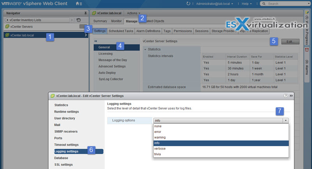Collapse the settings side list

coord(96,41)
